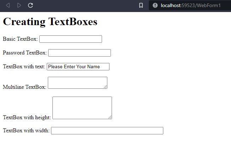Focus the Password TextBox field
This screenshot has width=231, height=145.
[80, 53]
